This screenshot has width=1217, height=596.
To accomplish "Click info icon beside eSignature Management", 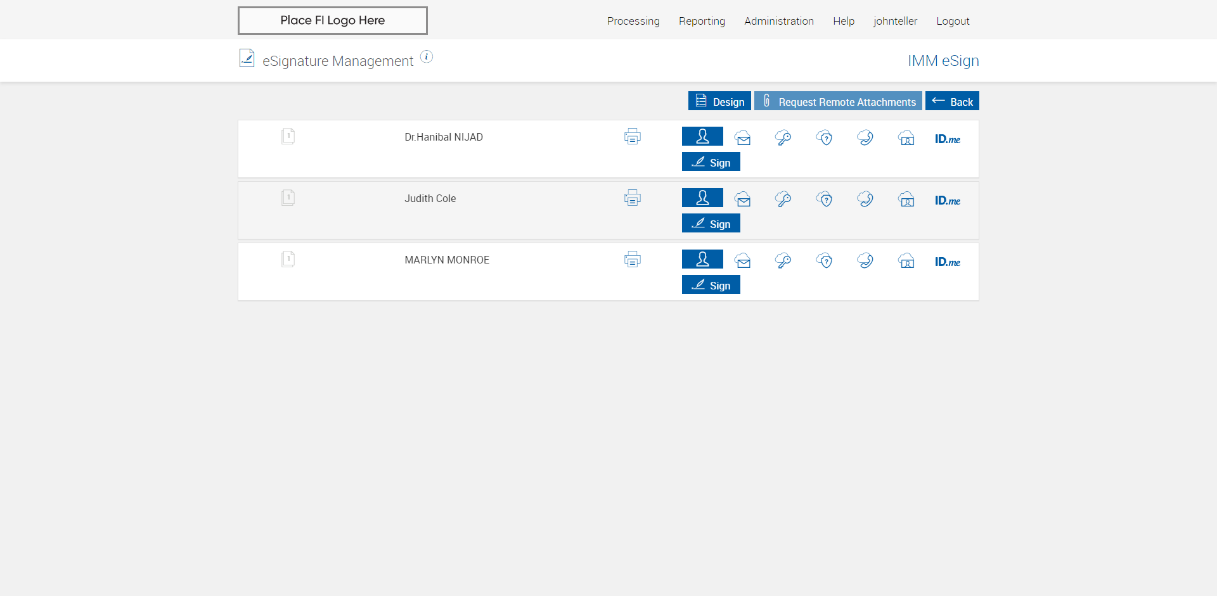I will (427, 57).
